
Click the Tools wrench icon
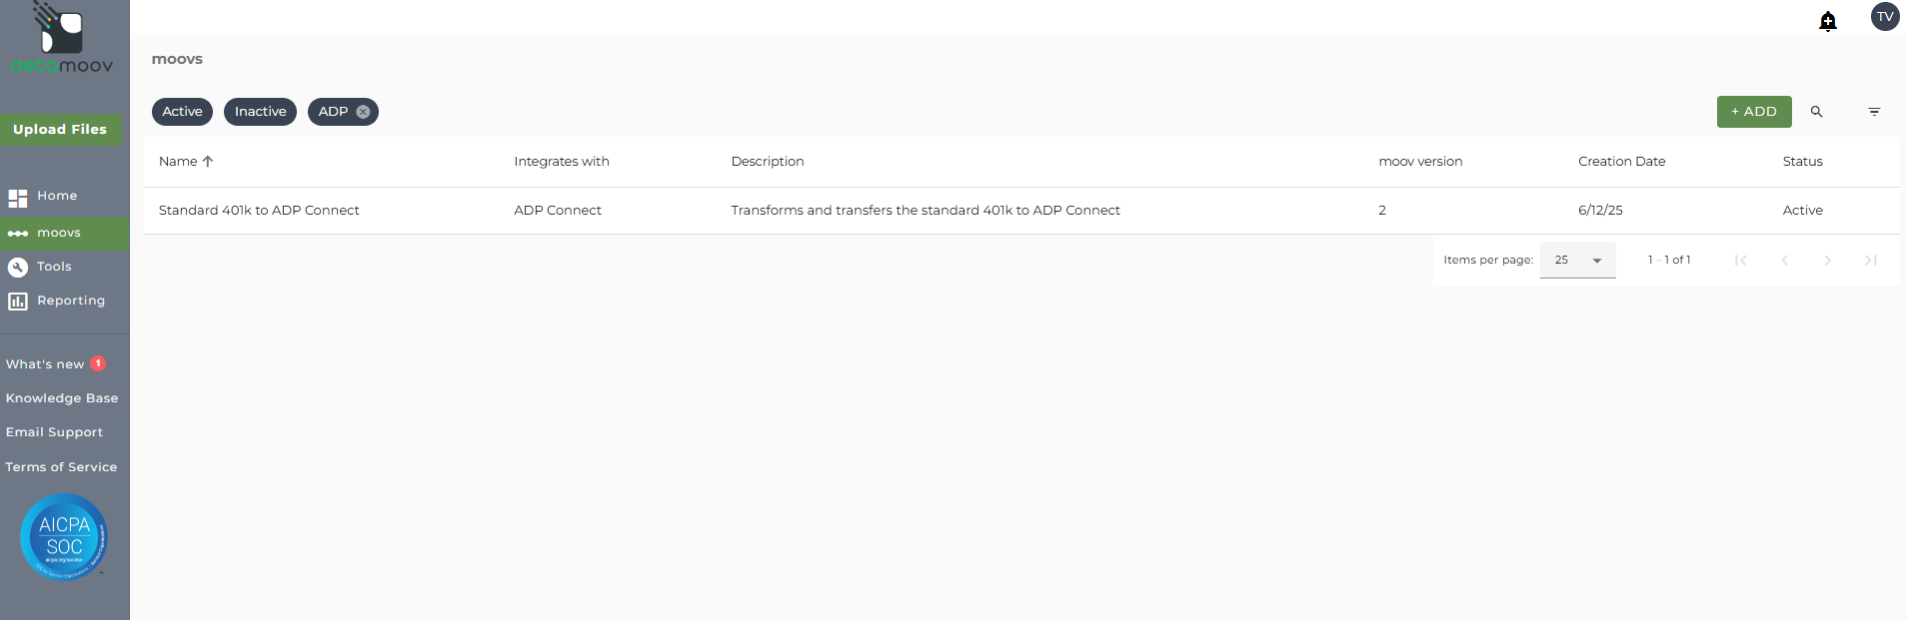[x=18, y=268]
